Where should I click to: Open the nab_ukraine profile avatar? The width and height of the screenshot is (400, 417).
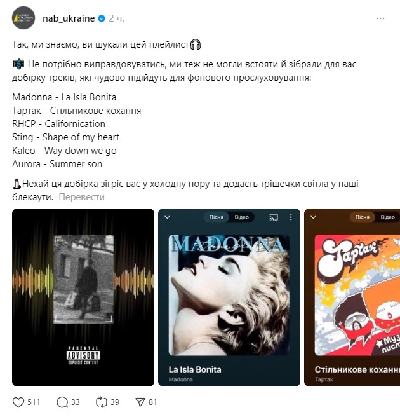(23, 18)
